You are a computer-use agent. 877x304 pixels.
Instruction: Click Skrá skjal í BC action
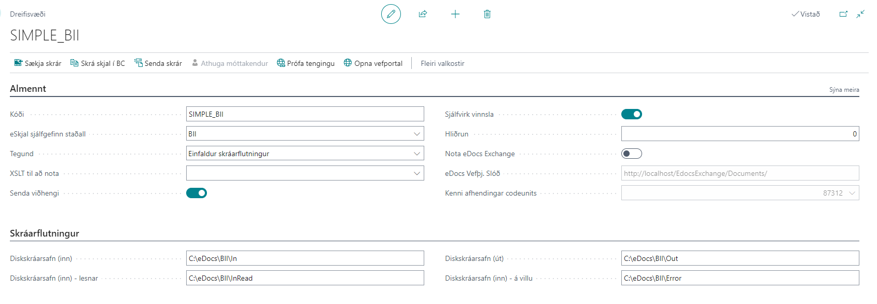click(x=98, y=63)
